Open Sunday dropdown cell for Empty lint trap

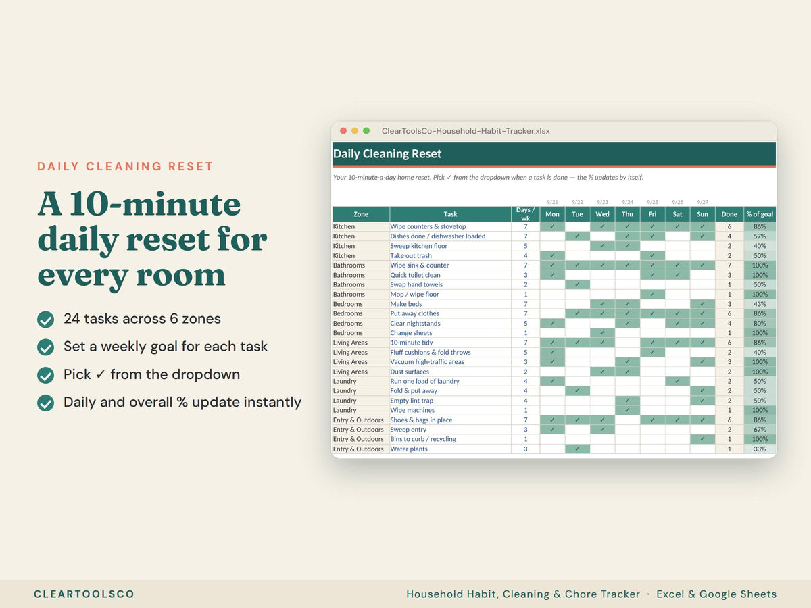click(x=703, y=401)
